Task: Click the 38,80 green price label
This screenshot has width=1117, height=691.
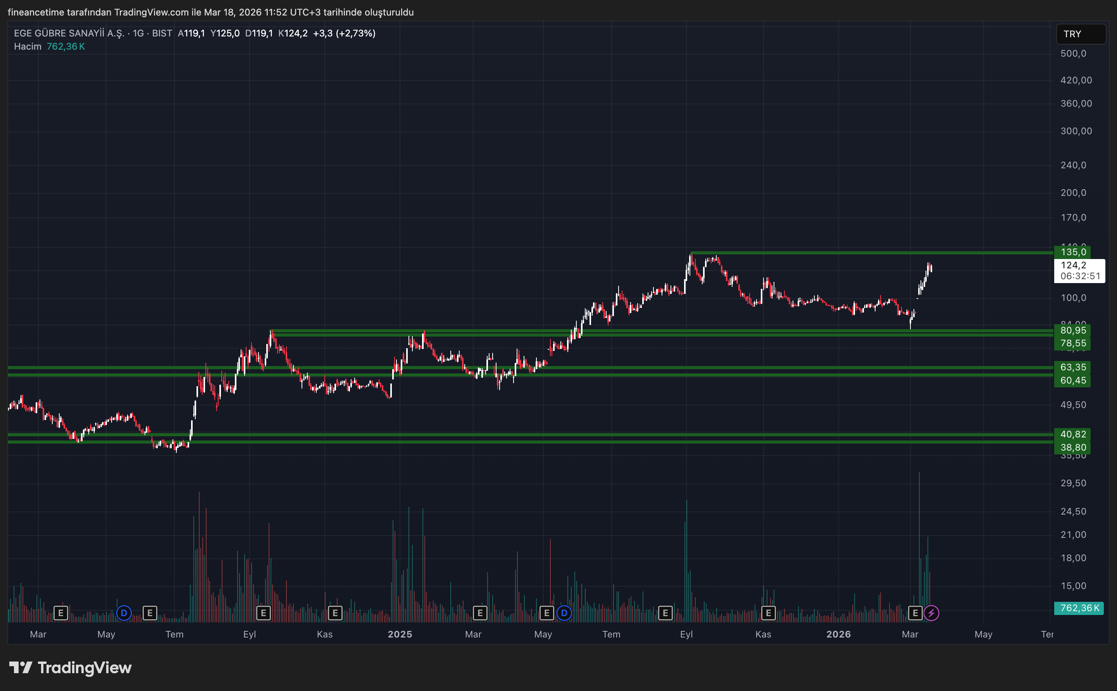Action: tap(1072, 448)
